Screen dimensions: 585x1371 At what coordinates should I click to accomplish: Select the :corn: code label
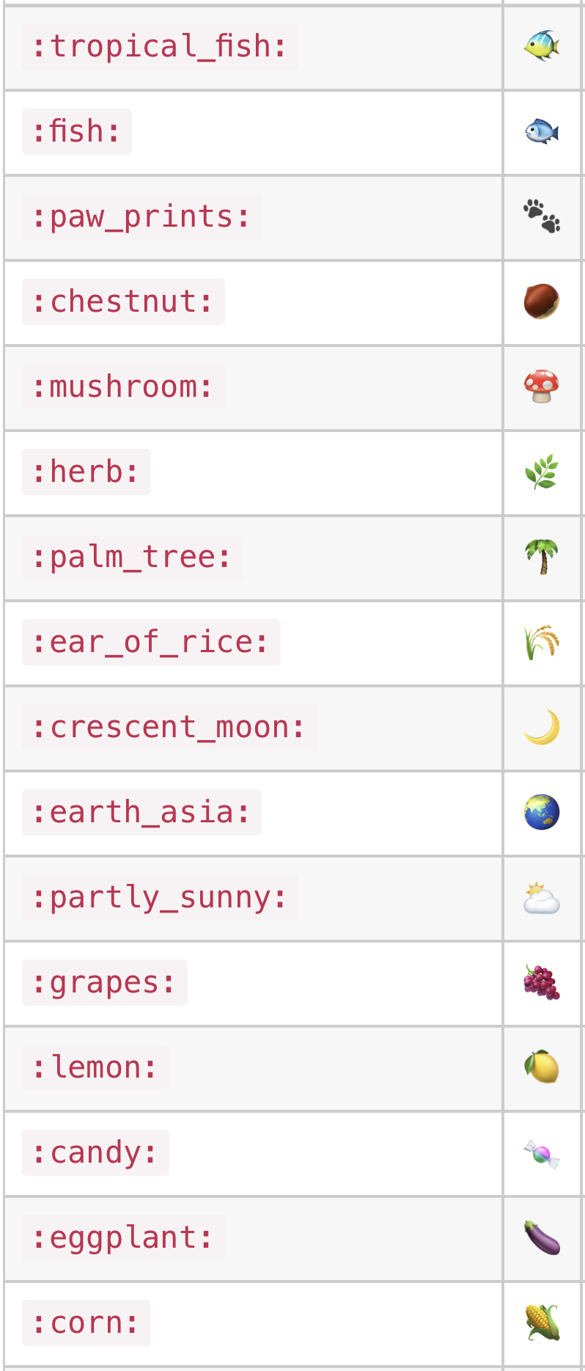click(x=87, y=1323)
